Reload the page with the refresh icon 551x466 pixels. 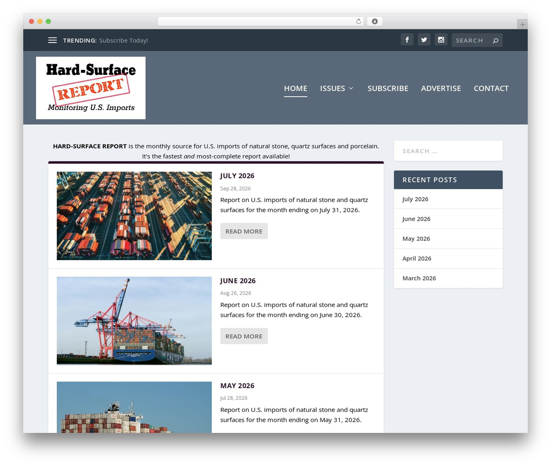point(359,21)
